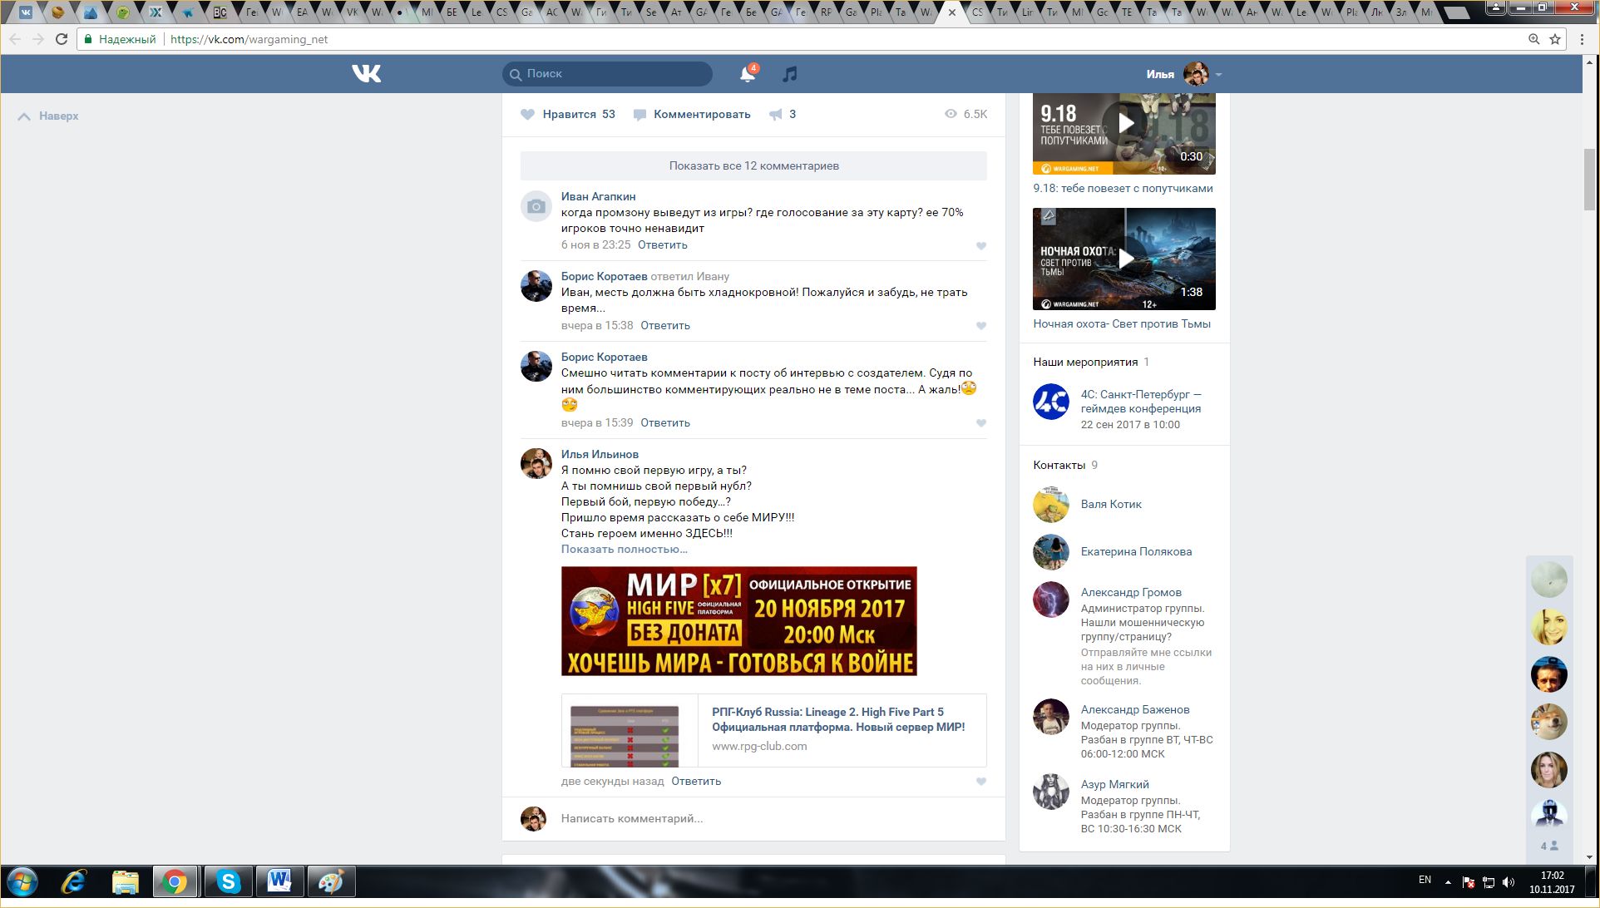Open Windows Start menu

click(22, 882)
